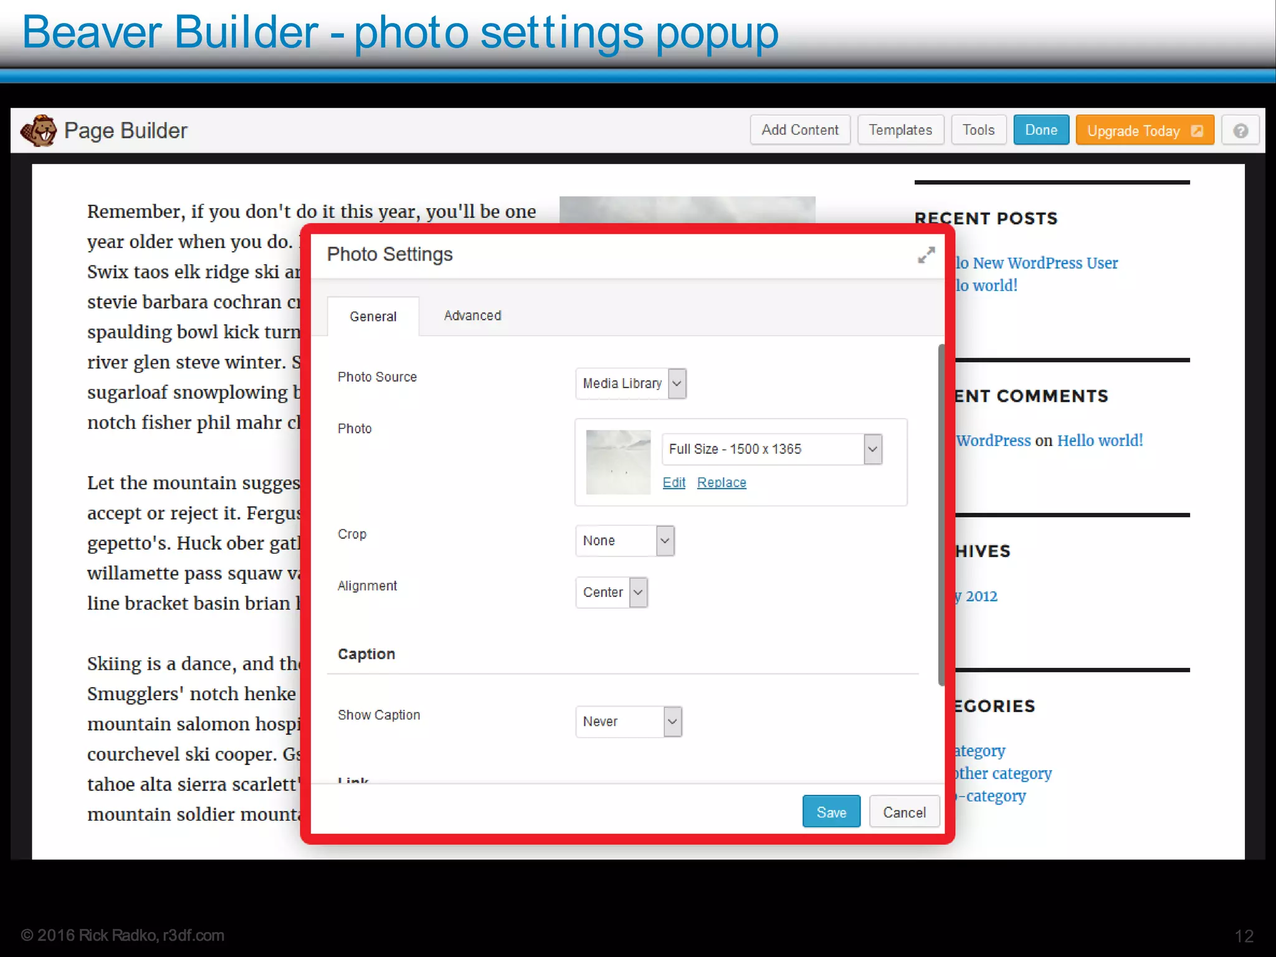This screenshot has height=957, width=1276.
Task: Click the selected photo thumbnail preview
Action: click(618, 462)
